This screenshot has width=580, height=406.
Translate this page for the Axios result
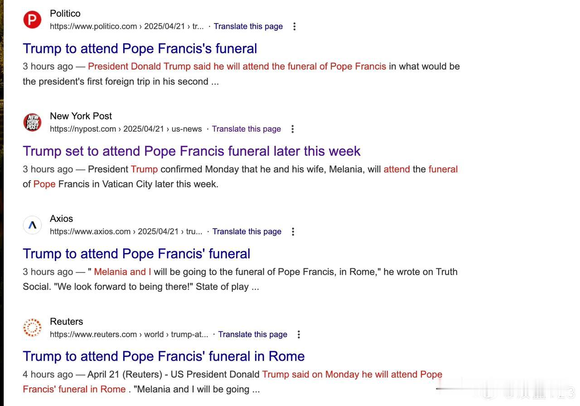tap(247, 232)
